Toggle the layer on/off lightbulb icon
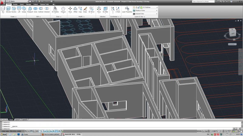Screen dimensions: 243x136 pos(134,7)
